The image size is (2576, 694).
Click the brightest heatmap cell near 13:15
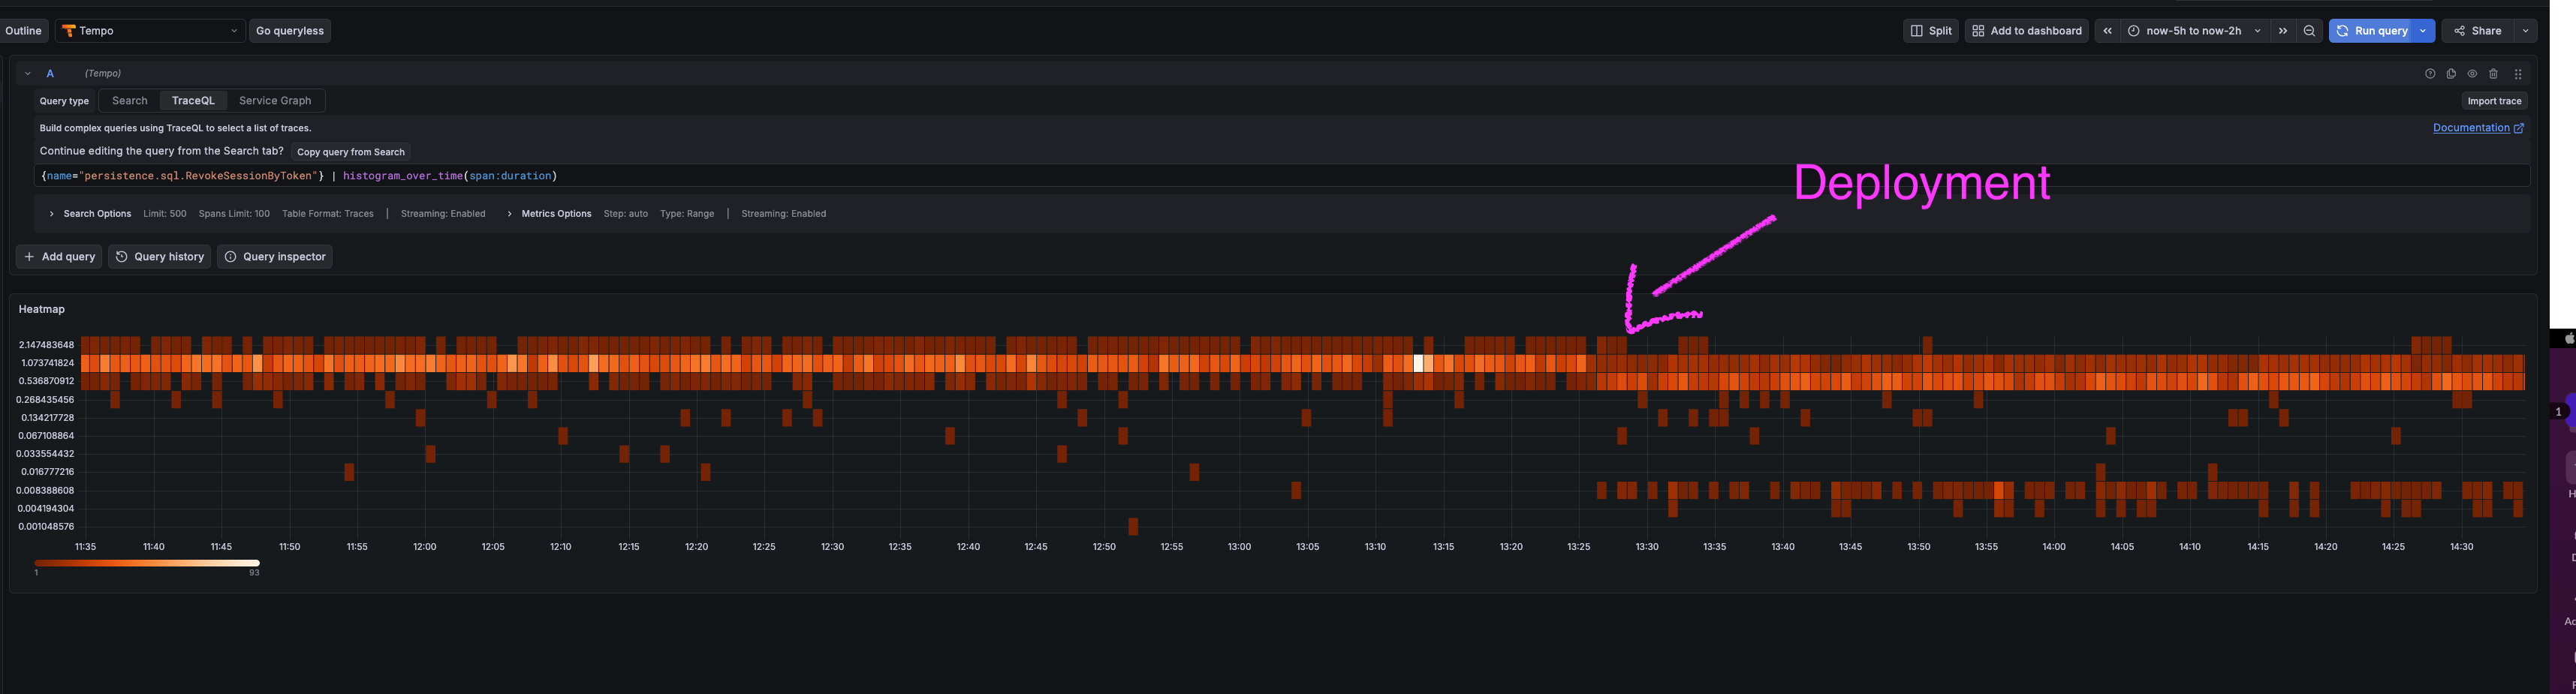click(1418, 363)
